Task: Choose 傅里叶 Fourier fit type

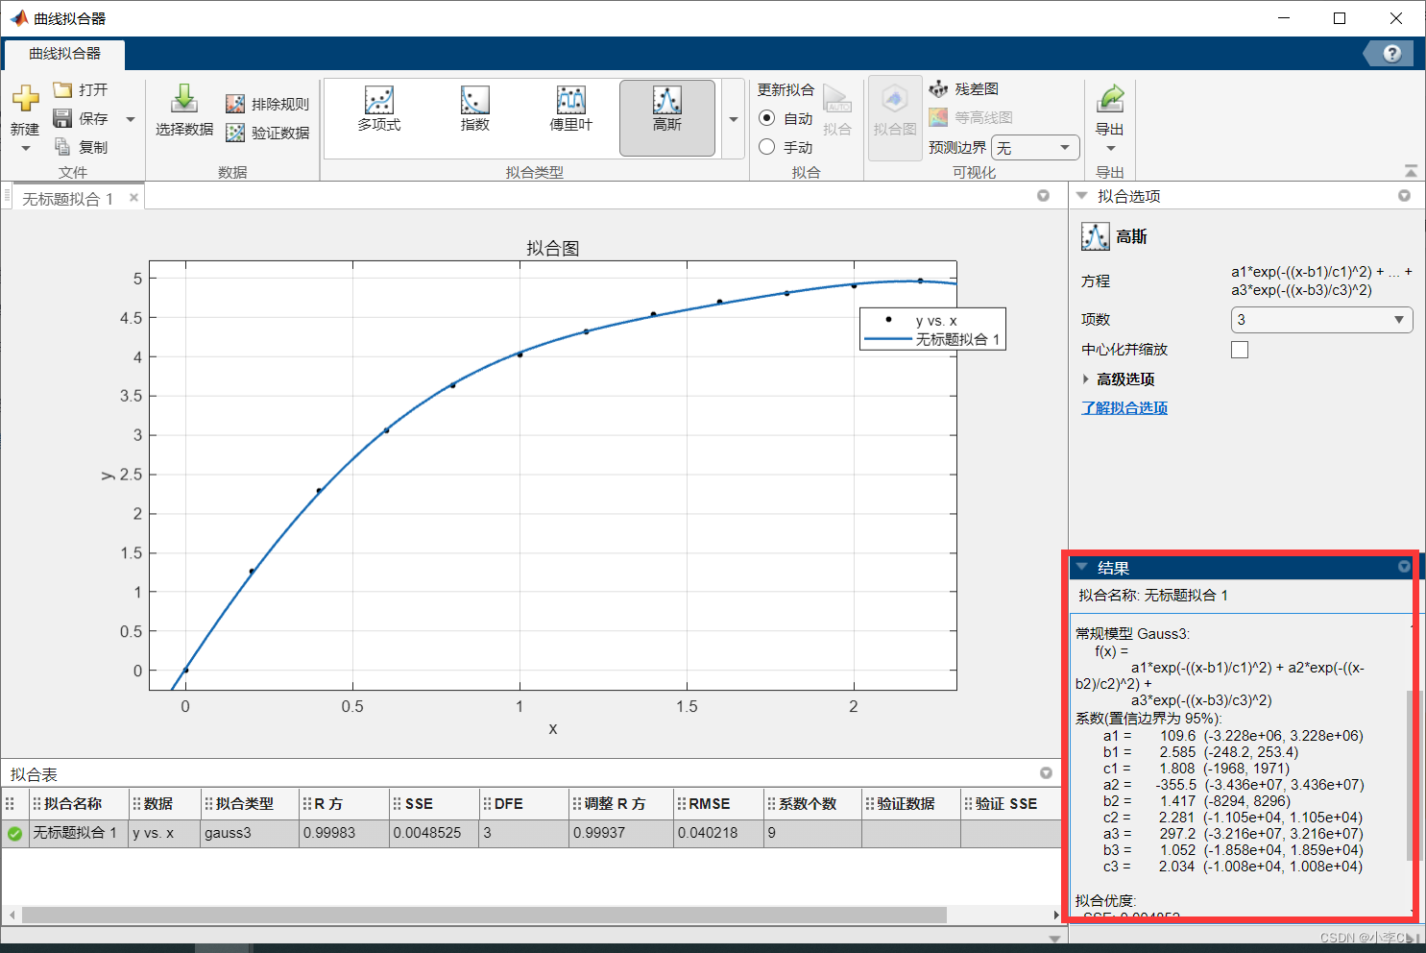Action: pyautogui.click(x=571, y=110)
